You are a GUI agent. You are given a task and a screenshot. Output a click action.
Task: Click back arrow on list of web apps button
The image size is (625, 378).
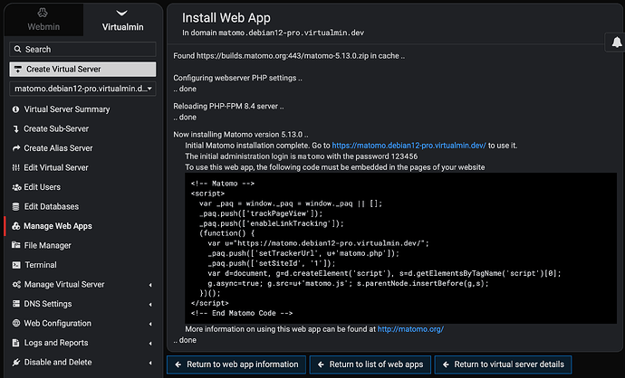click(321, 364)
